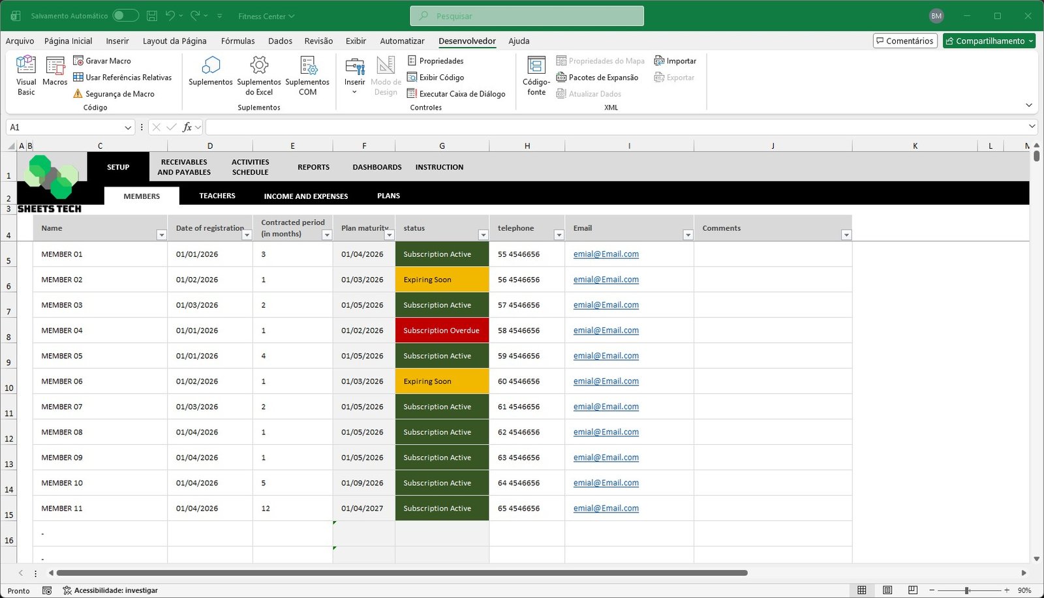Open the Fórmulas ribbon tab
This screenshot has width=1044, height=598.
pyautogui.click(x=238, y=41)
